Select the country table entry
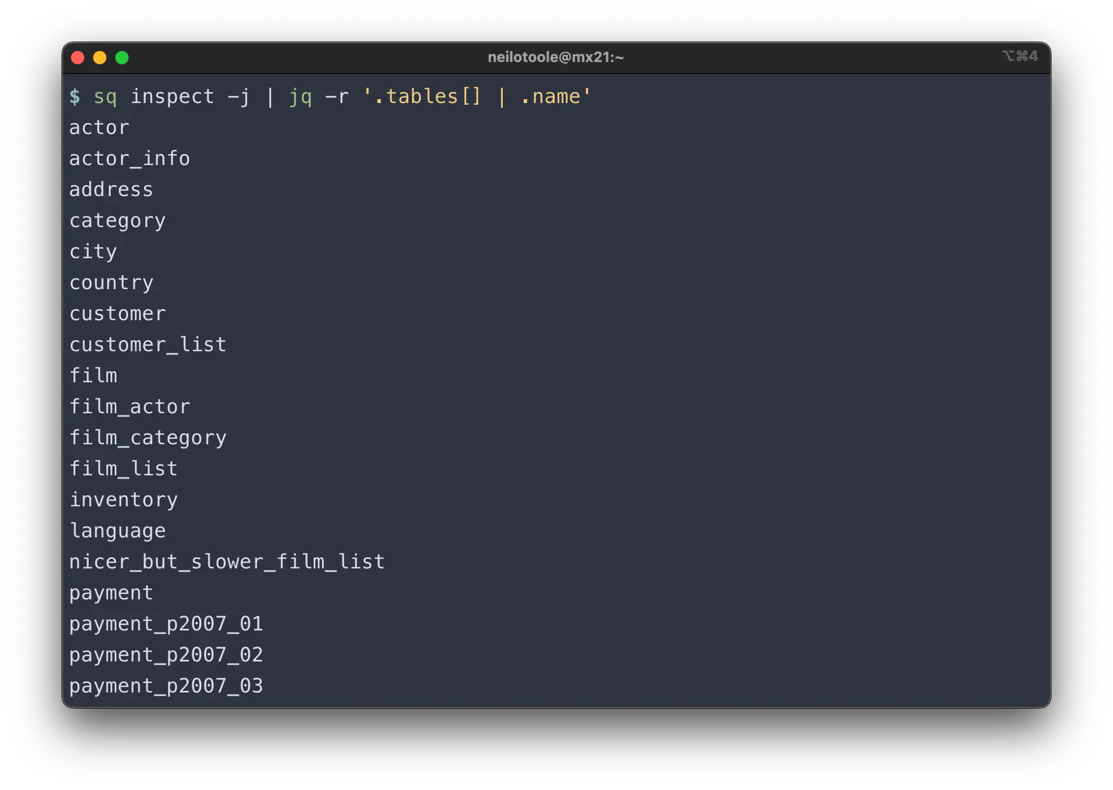1113x790 pixels. [111, 282]
